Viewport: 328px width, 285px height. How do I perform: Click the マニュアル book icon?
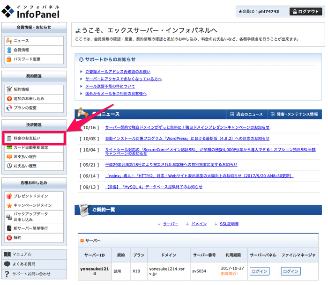point(7,254)
